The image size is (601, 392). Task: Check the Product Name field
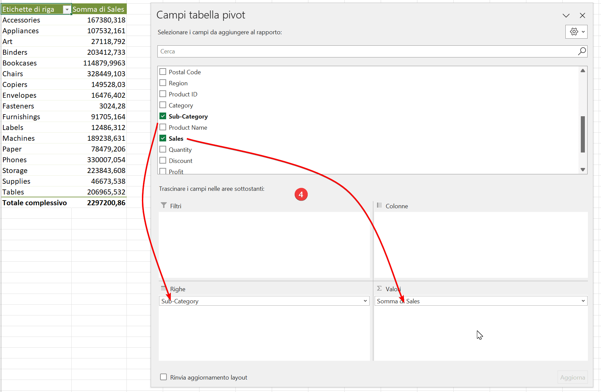pos(163,127)
